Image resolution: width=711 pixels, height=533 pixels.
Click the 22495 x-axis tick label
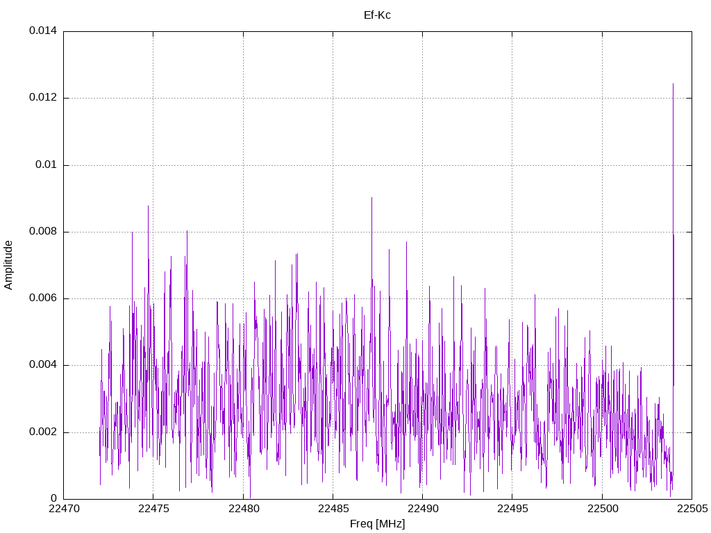click(512, 509)
